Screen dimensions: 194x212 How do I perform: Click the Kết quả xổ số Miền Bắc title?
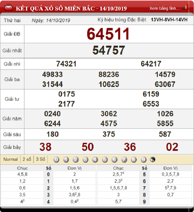tap(71, 9)
